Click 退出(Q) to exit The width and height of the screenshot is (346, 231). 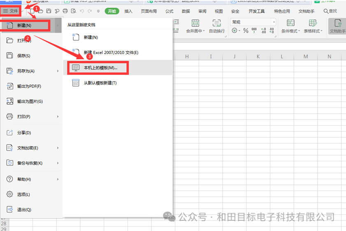[x=31, y=210]
